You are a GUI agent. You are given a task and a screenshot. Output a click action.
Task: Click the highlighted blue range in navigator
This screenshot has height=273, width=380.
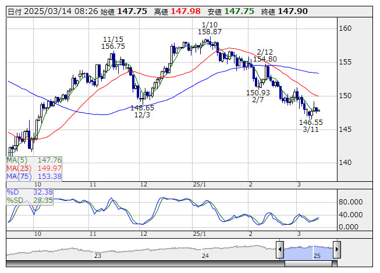(x=308, y=253)
